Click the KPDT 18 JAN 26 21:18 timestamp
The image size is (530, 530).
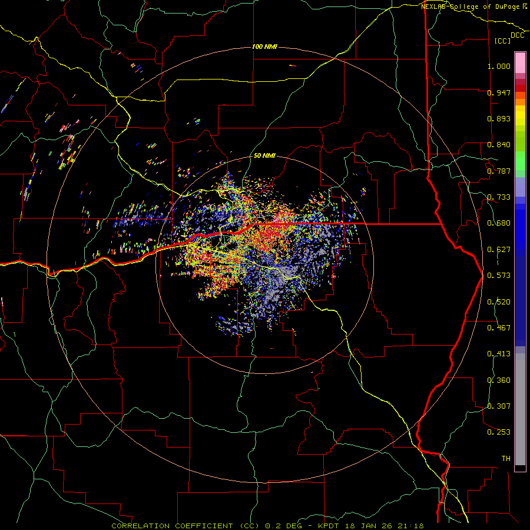coord(371,526)
